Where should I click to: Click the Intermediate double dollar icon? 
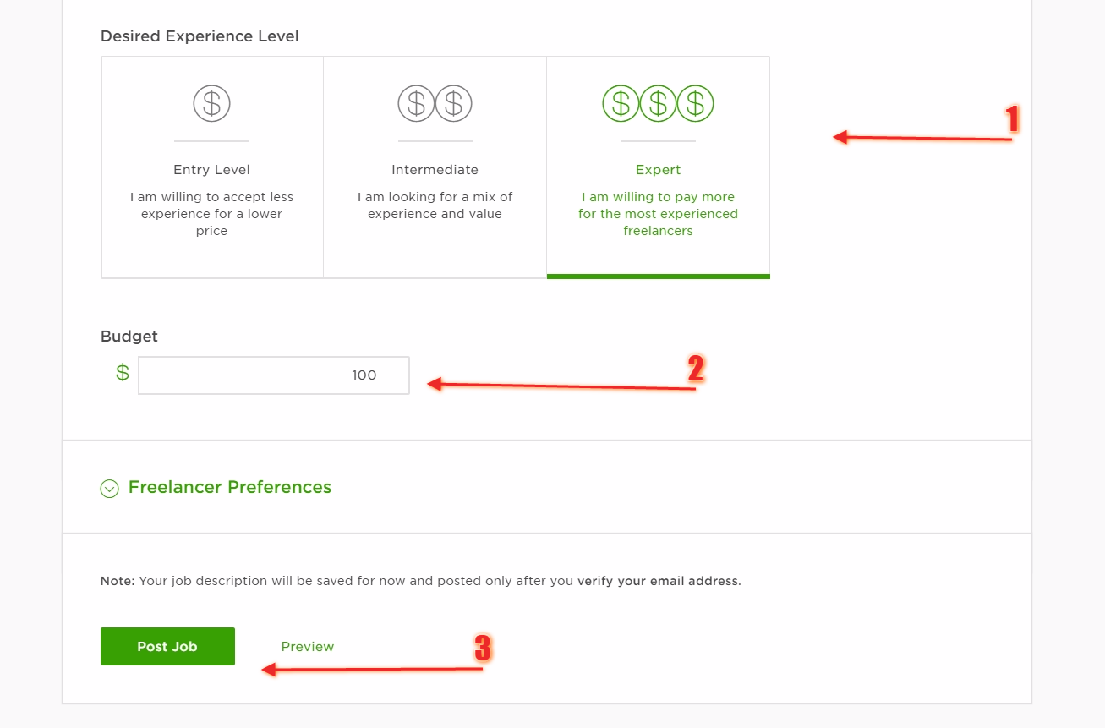tap(435, 104)
